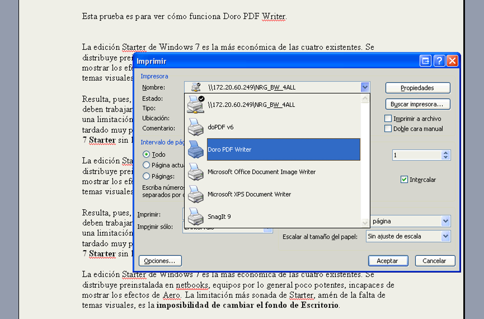The height and width of the screenshot is (319, 484).
Task: Open the Imprimir sólo dropdown arrow
Action: [x=268, y=229]
